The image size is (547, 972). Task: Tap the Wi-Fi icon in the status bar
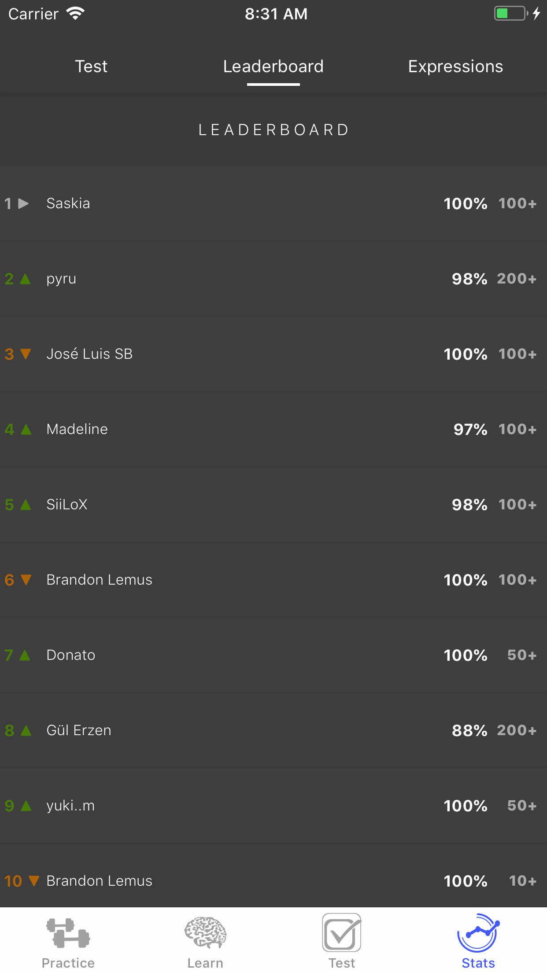(x=75, y=14)
